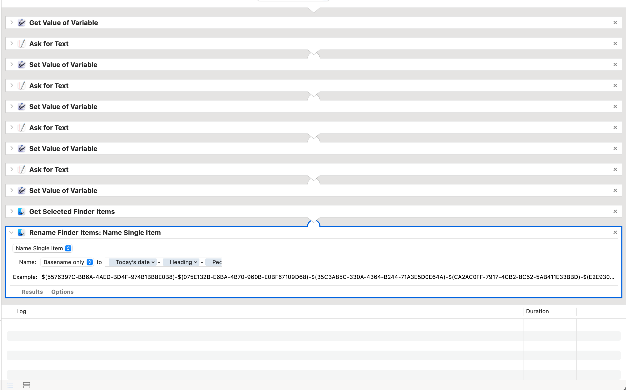Click the Heading dropdown

point(182,262)
